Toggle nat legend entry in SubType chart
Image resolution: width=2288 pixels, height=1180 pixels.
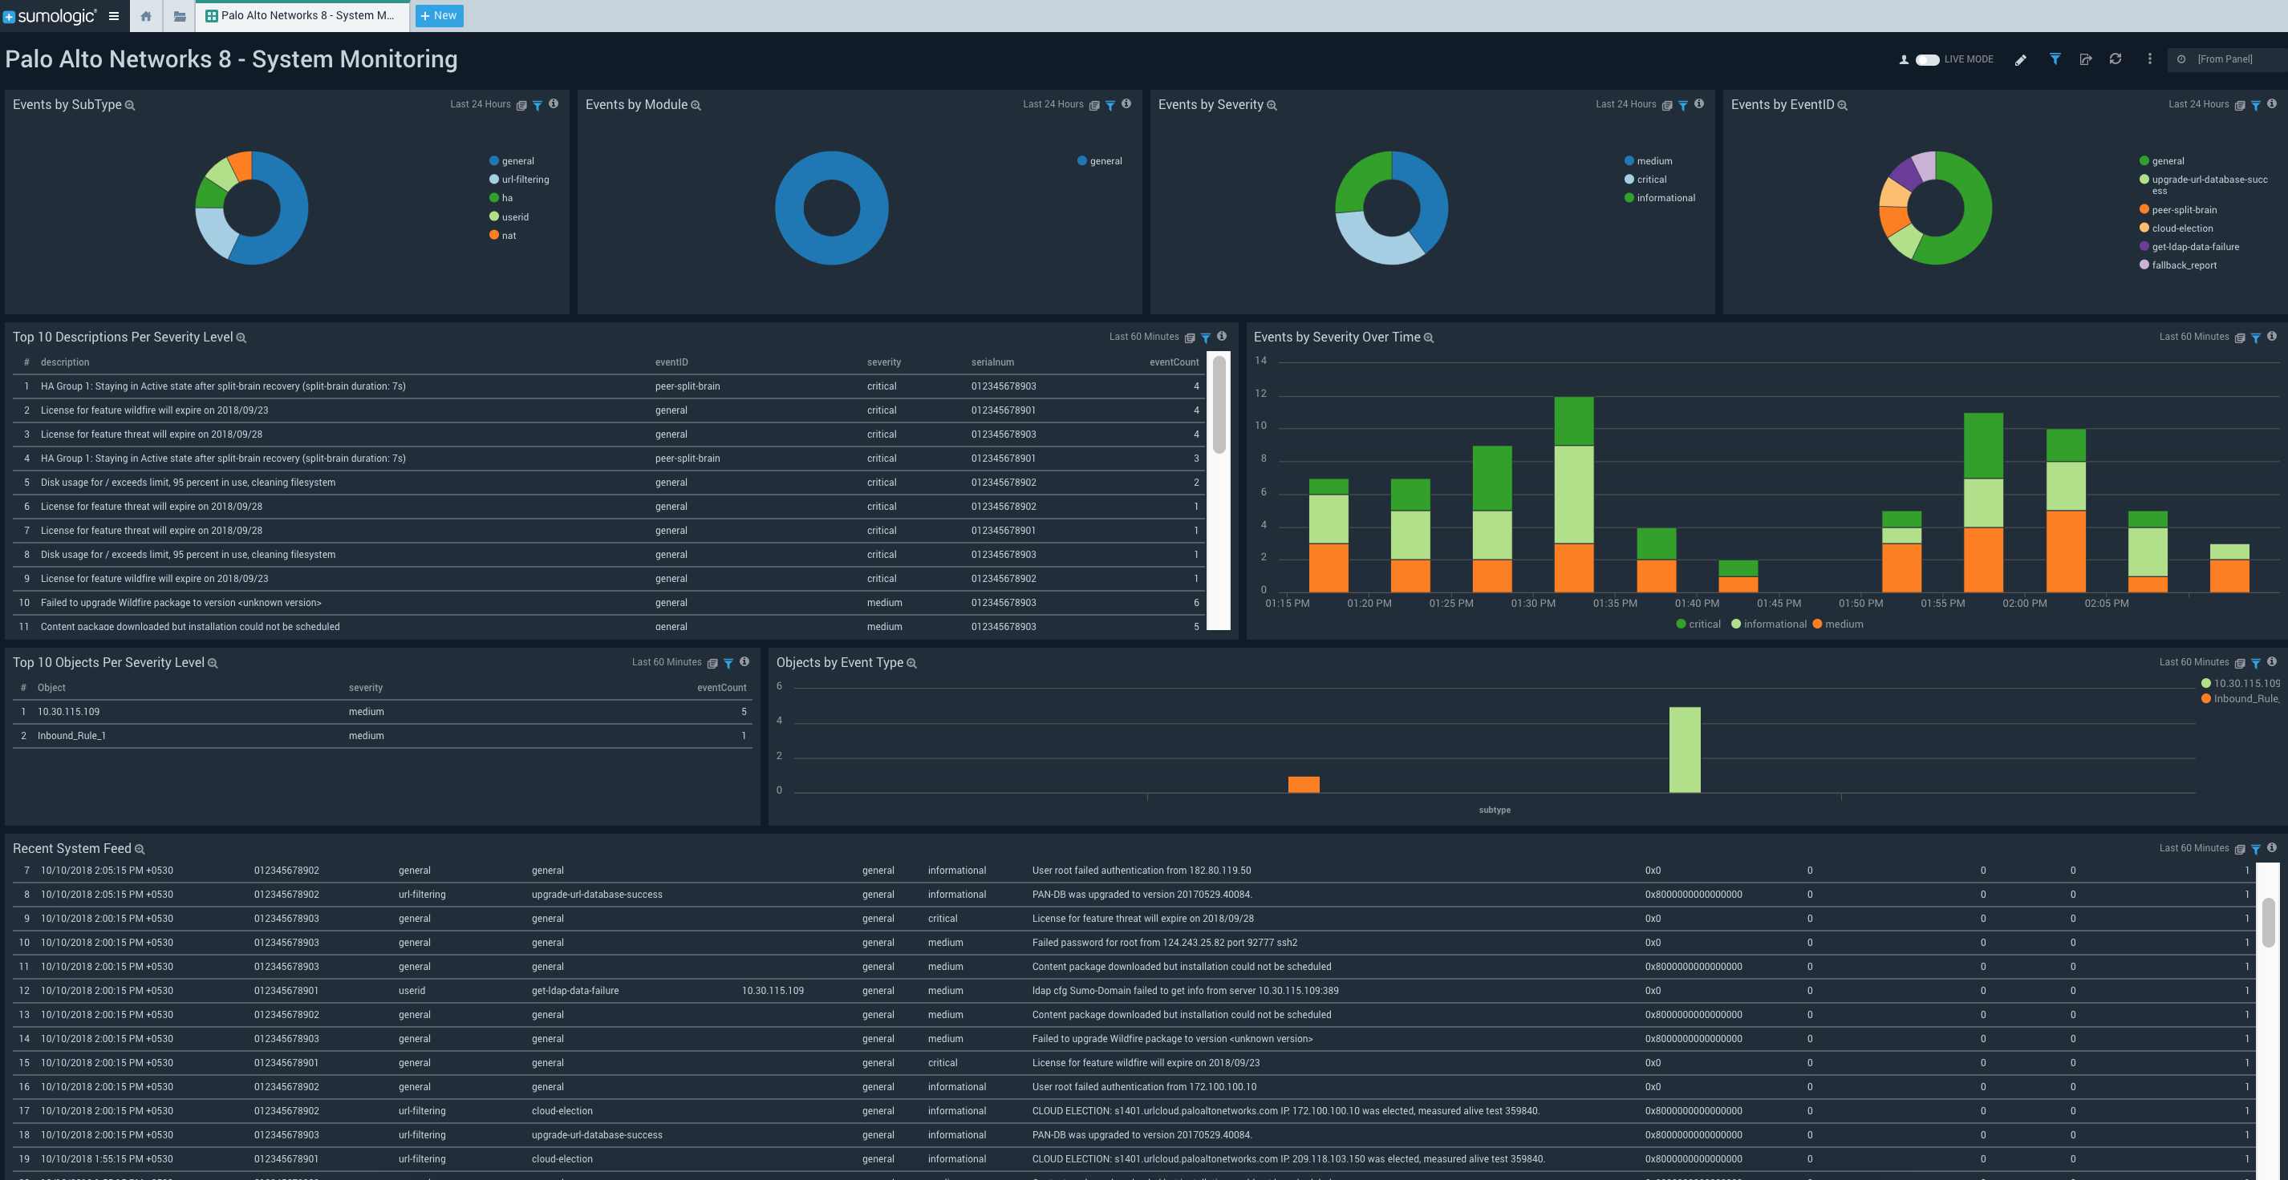point(503,236)
